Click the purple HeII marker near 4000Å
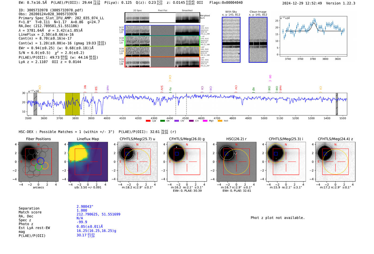This screenshot has height=254, width=374. pos(108,88)
